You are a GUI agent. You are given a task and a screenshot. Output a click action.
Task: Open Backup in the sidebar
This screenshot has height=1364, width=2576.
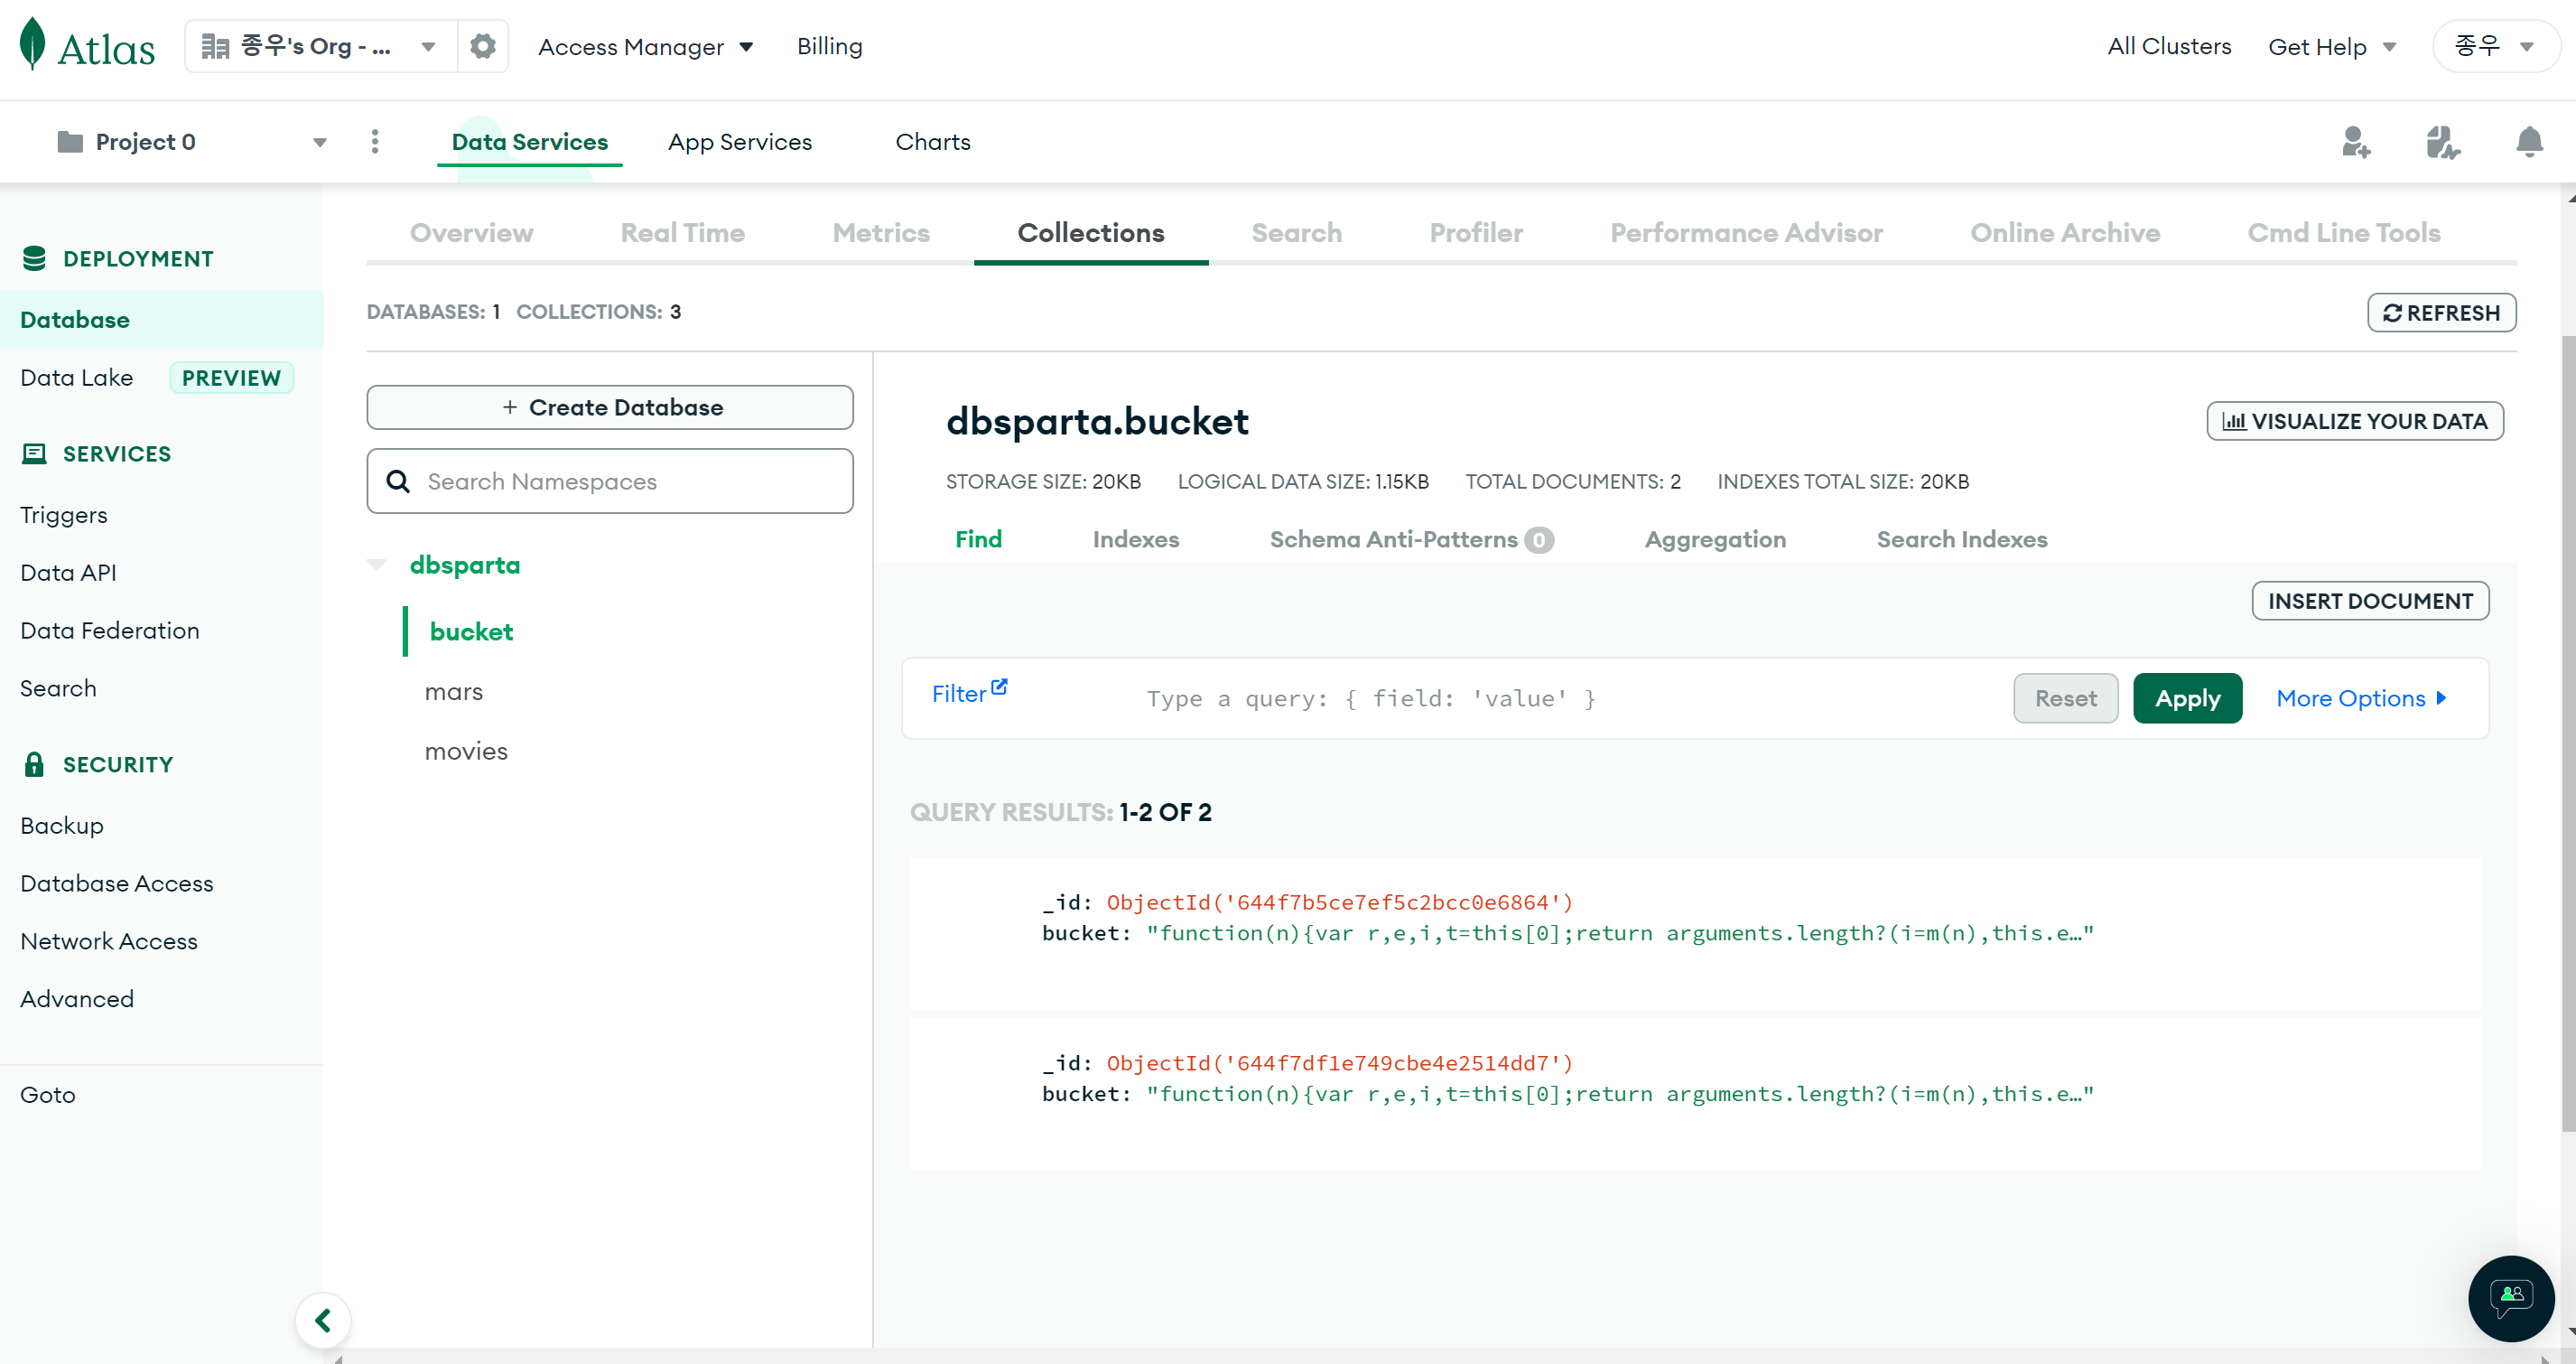(62, 827)
